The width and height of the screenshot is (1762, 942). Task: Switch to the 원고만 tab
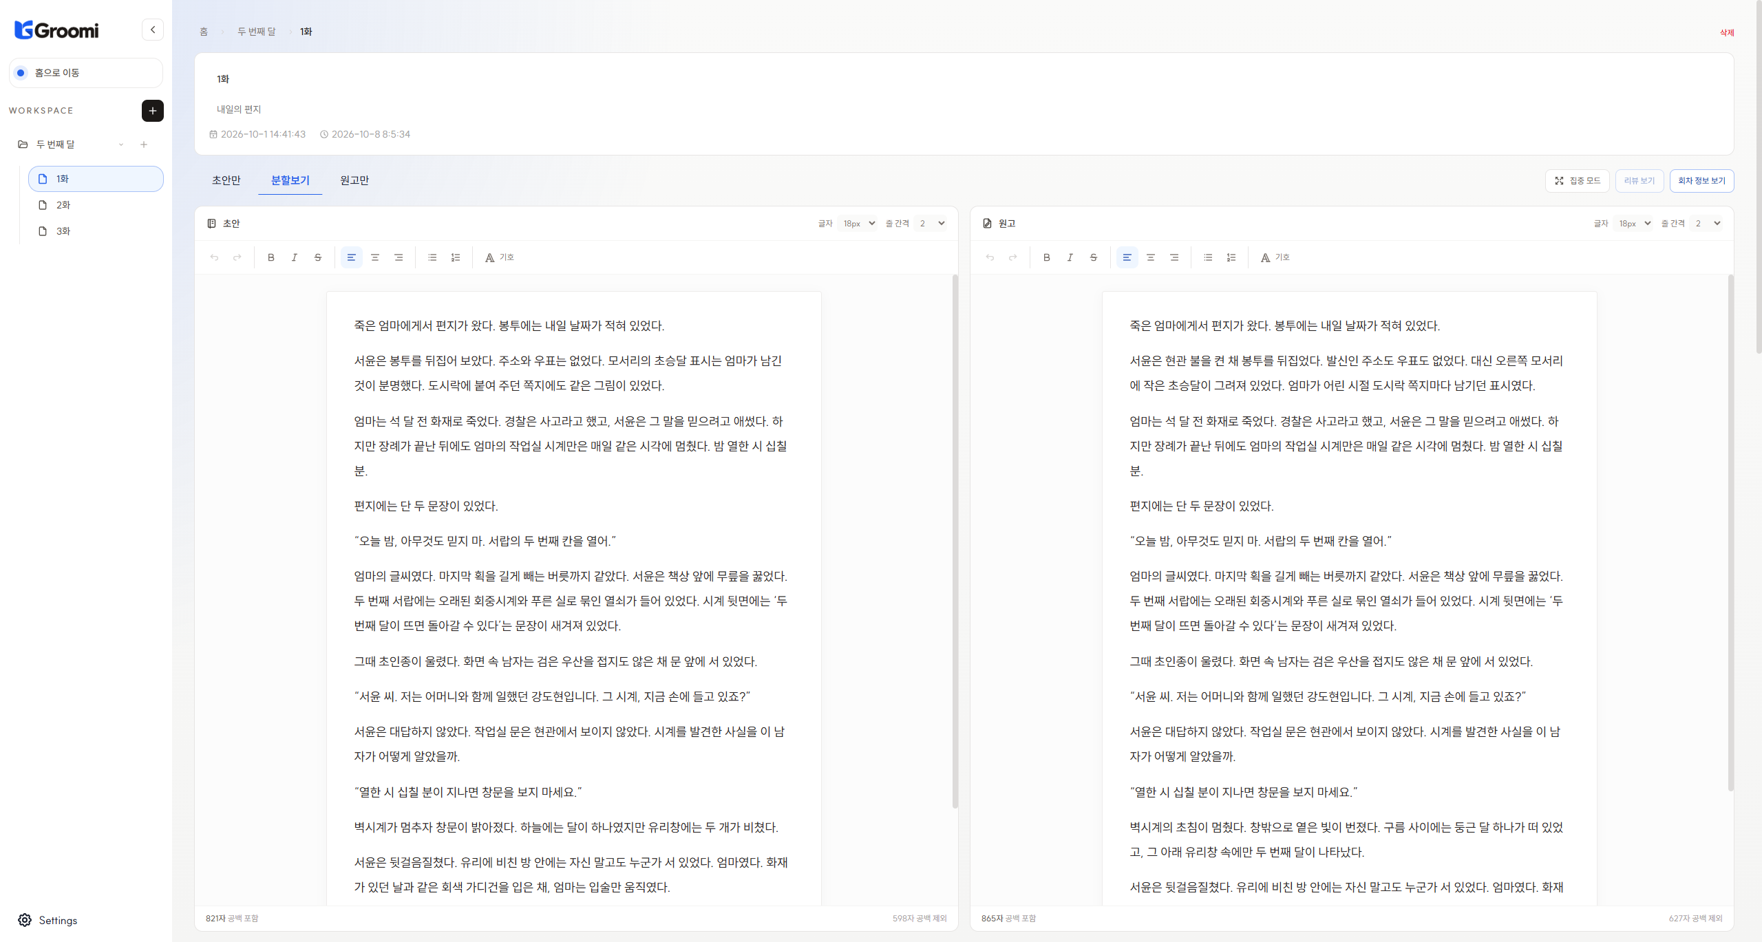click(x=354, y=180)
